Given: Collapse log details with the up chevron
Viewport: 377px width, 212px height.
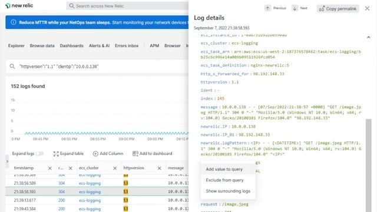Looking at the screenshot, I should coord(368,37).
